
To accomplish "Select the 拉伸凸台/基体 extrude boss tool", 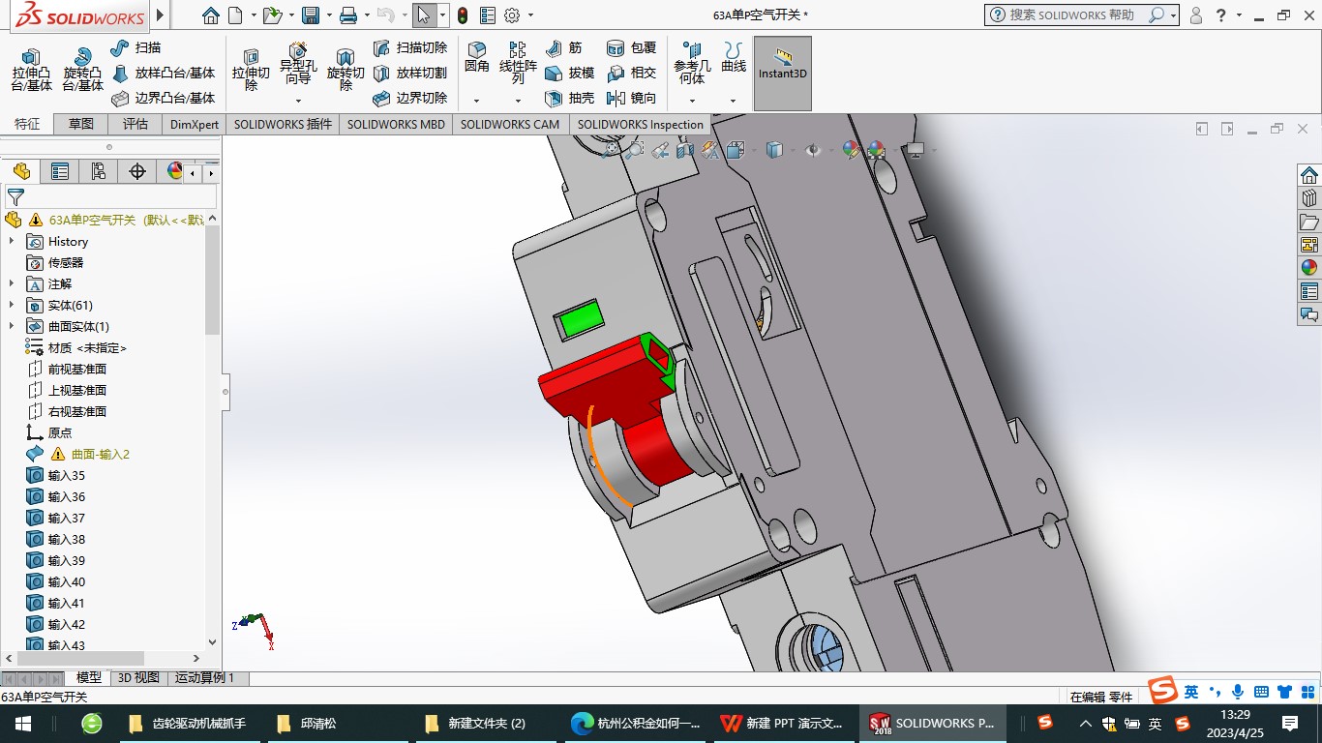I will tap(32, 69).
